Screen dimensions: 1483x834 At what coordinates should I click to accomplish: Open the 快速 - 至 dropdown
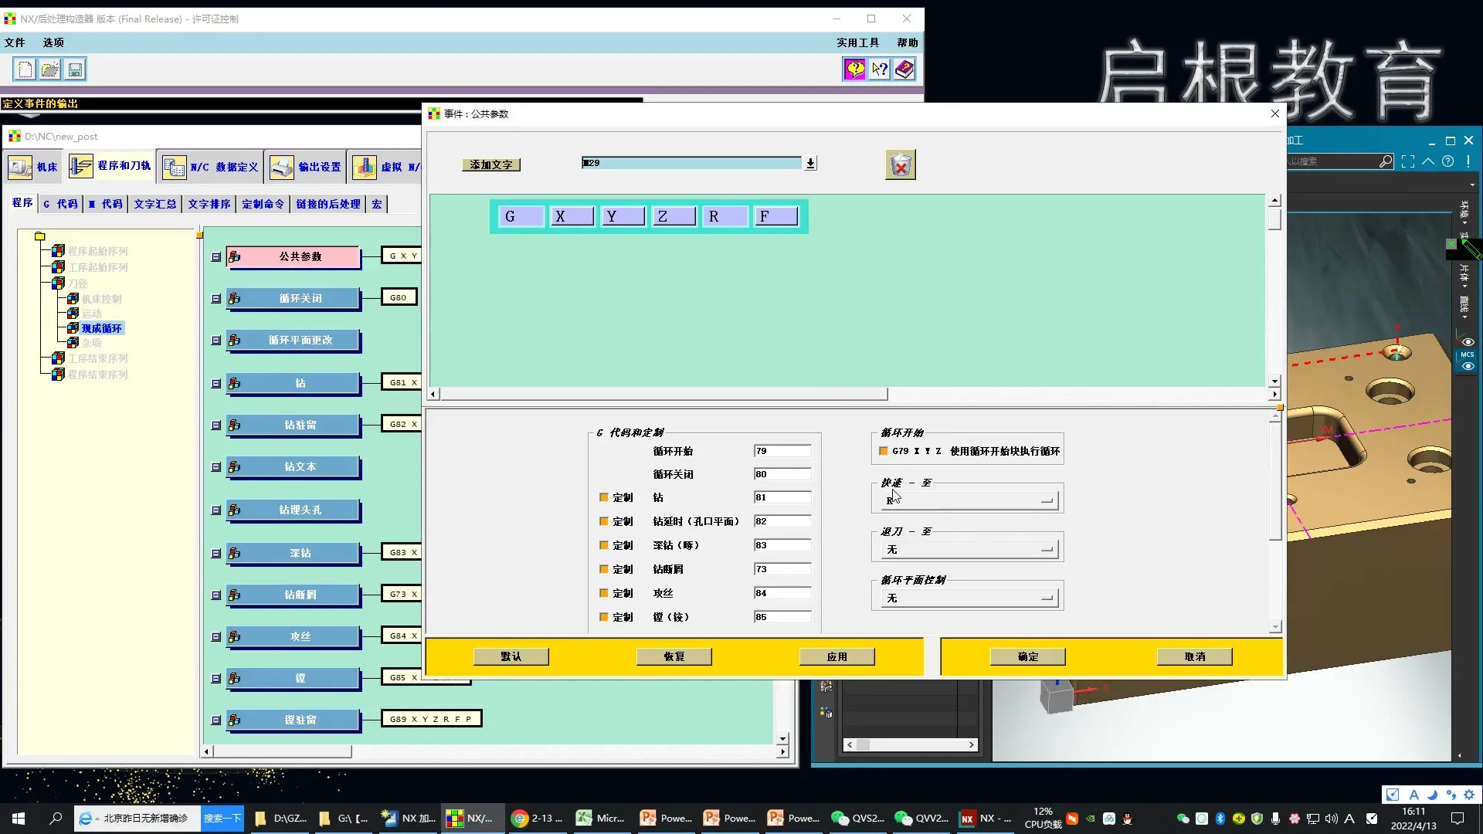(970, 500)
